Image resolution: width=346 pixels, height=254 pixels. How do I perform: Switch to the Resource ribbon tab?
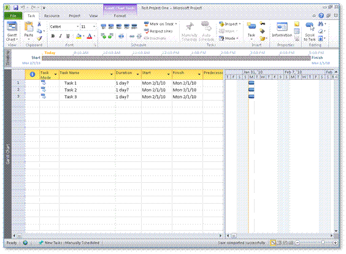pos(52,16)
